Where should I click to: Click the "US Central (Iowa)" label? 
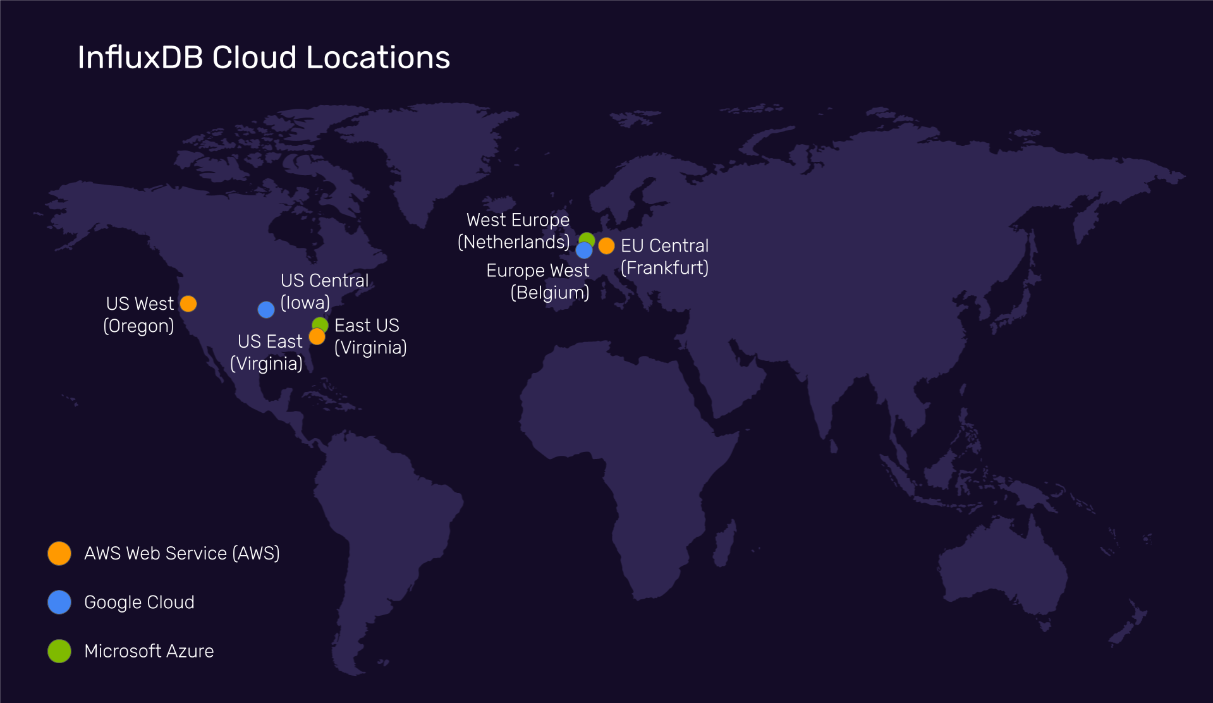click(x=324, y=291)
